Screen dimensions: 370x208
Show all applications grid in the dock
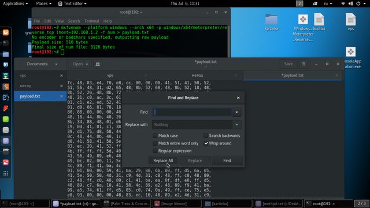coord(6,173)
